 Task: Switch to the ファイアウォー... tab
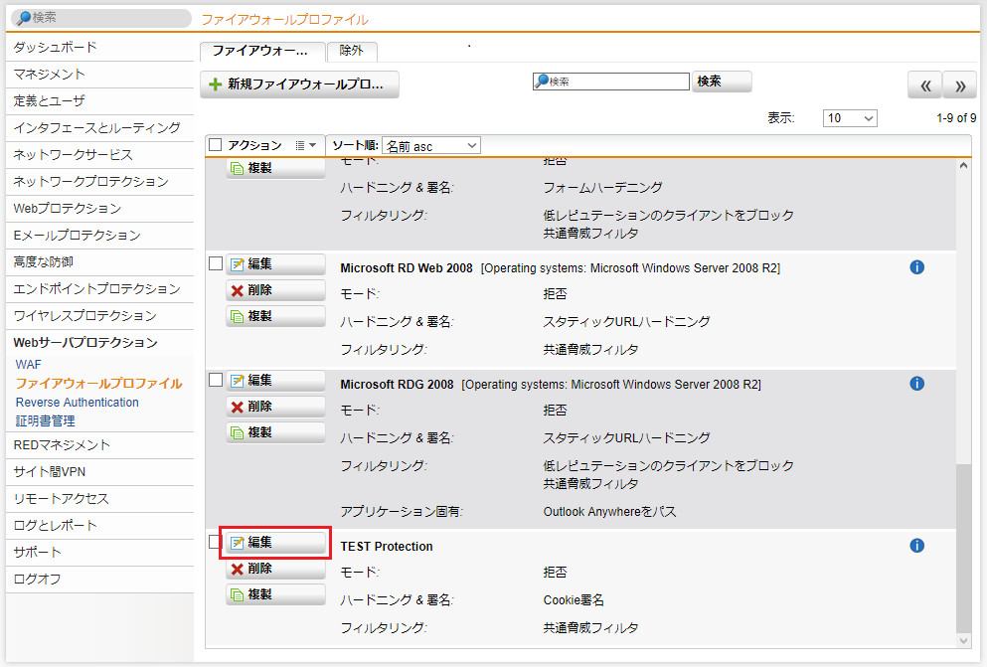262,51
